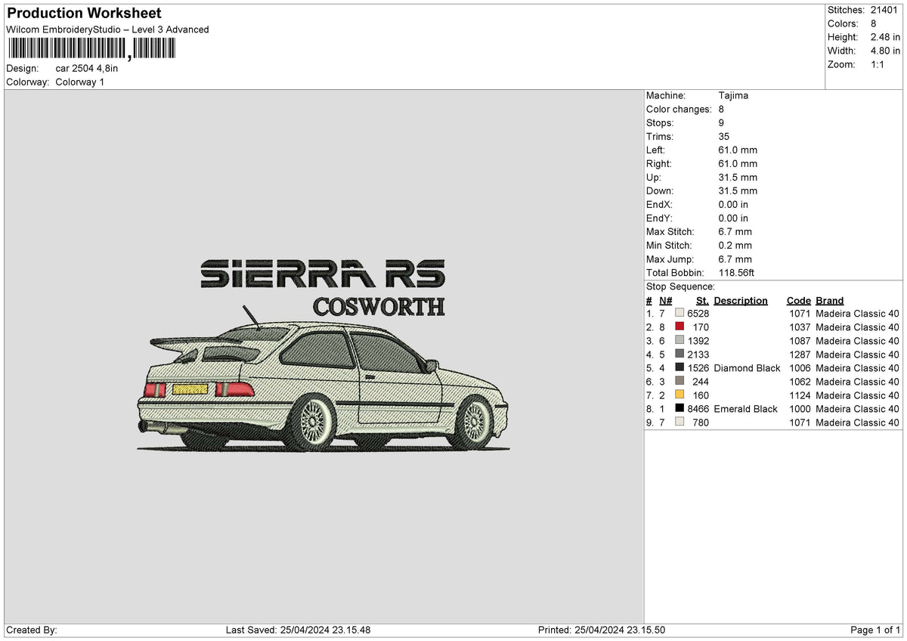
Task: Click the 'Last Saved' timestamp in footer
Action: point(298,630)
